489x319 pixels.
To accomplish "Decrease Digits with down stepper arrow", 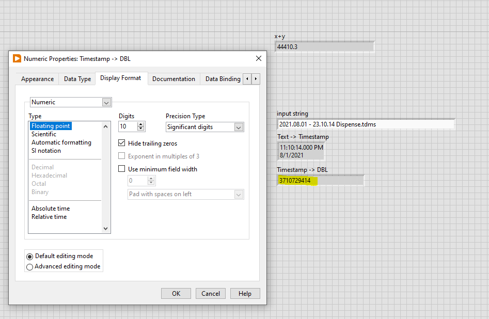I will tap(141, 129).
